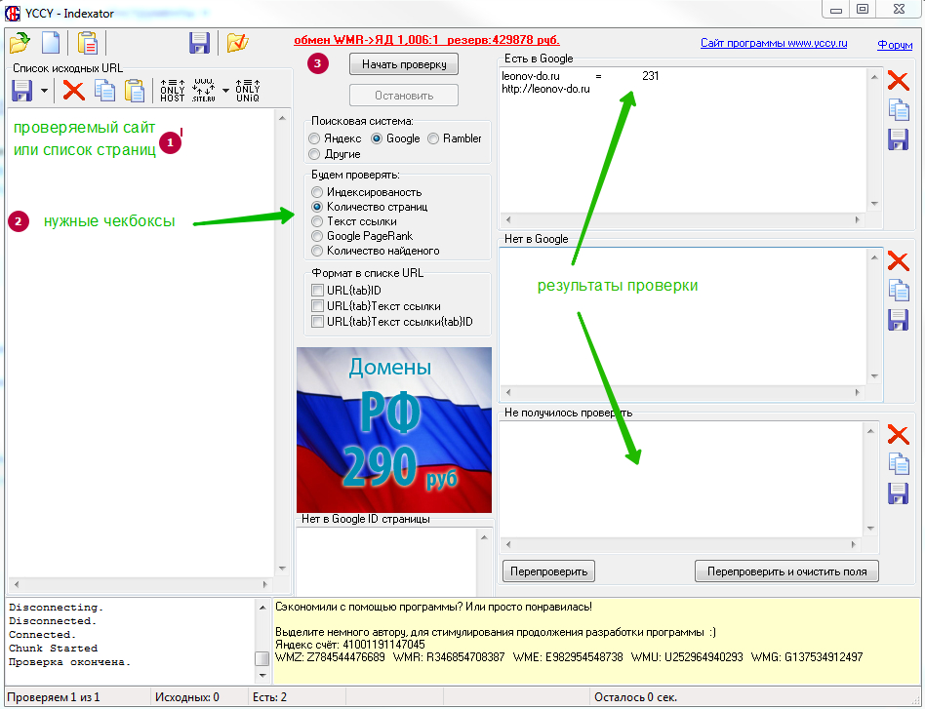Click the www SITE.RU filter icon

[x=204, y=91]
